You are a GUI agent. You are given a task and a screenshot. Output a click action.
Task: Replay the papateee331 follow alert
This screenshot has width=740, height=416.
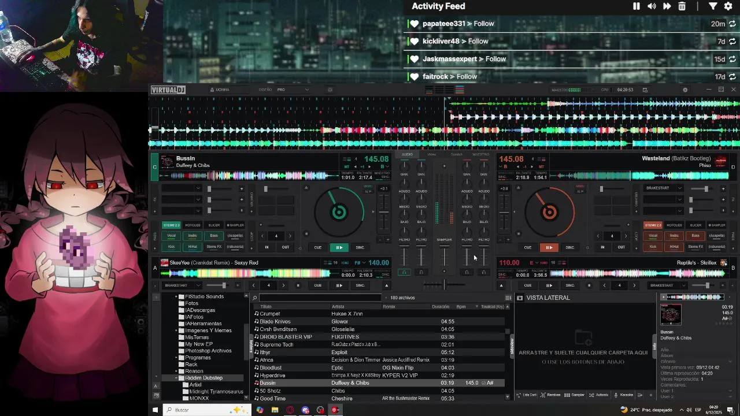(x=732, y=24)
